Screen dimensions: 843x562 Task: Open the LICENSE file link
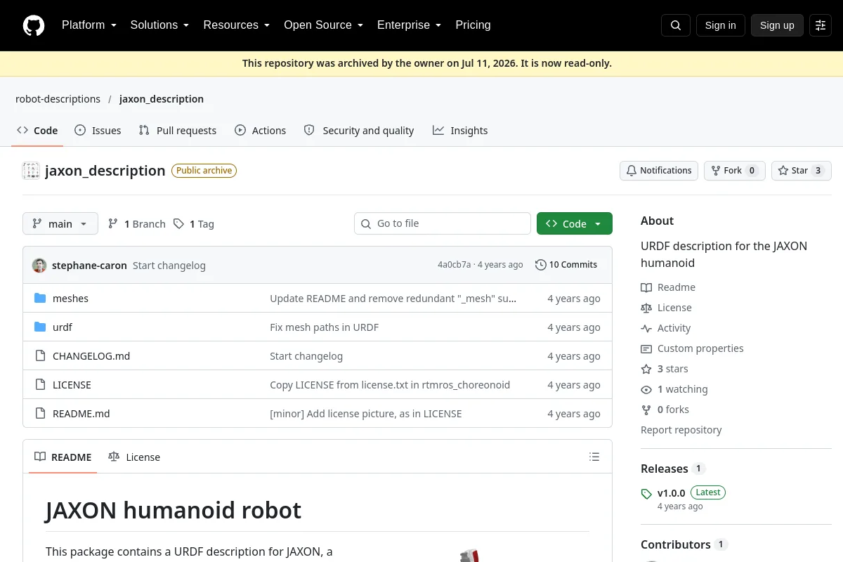click(72, 385)
